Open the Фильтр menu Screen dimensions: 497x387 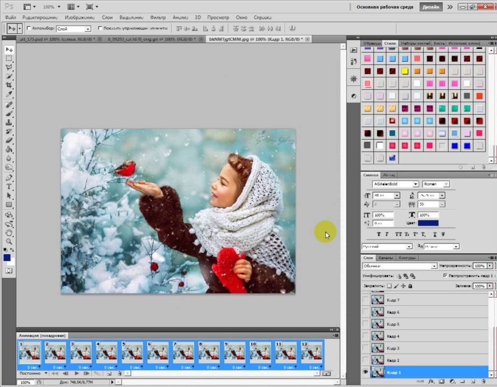click(158, 17)
